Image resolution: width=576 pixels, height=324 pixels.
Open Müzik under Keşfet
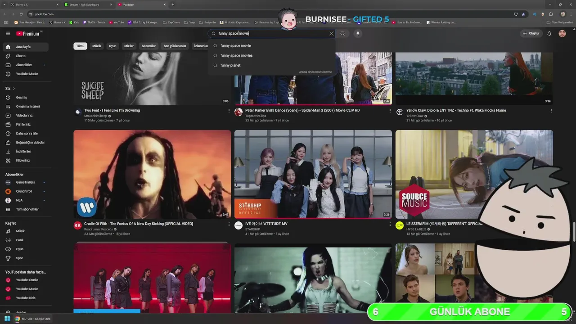(25, 231)
